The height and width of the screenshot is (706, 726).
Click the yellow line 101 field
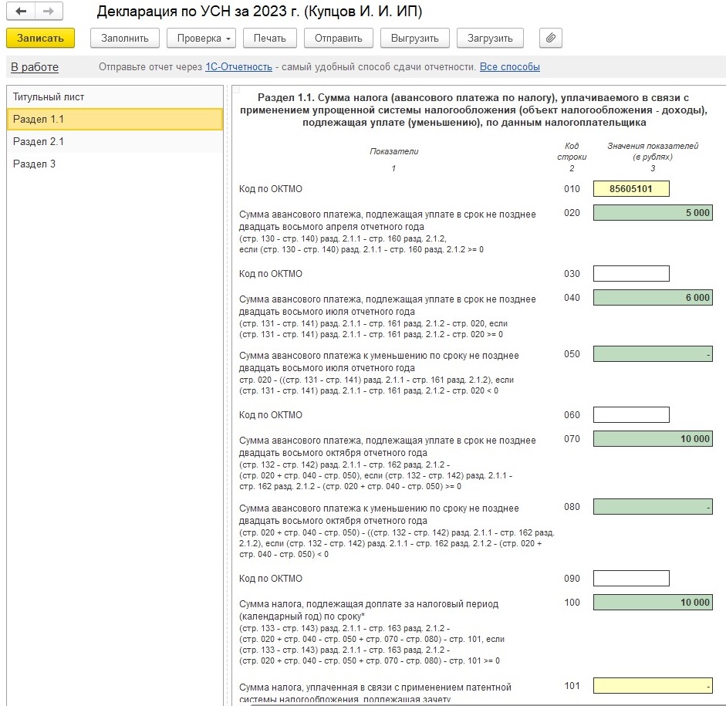pos(653,686)
